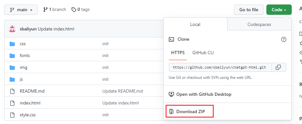Select the HTTPS clone tab
This screenshot has height=124, width=302.
(x=178, y=53)
